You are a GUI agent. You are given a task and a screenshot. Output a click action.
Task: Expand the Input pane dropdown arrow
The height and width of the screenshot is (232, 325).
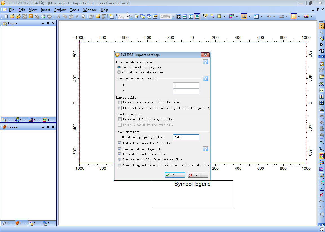point(43,24)
